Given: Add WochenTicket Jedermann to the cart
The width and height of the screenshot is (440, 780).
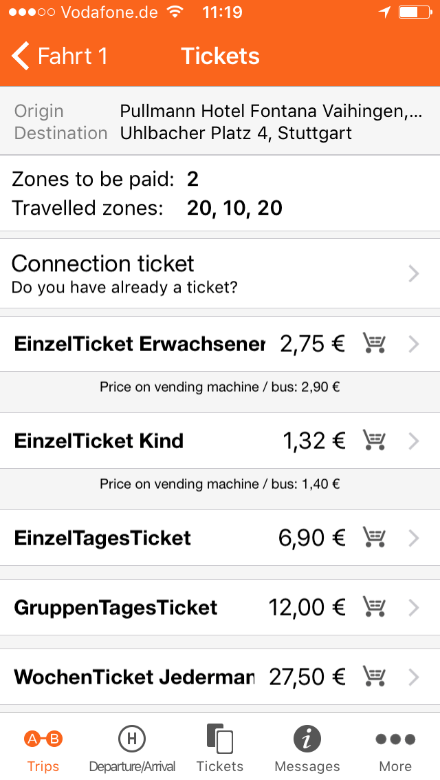Looking at the screenshot, I should pyautogui.click(x=374, y=677).
